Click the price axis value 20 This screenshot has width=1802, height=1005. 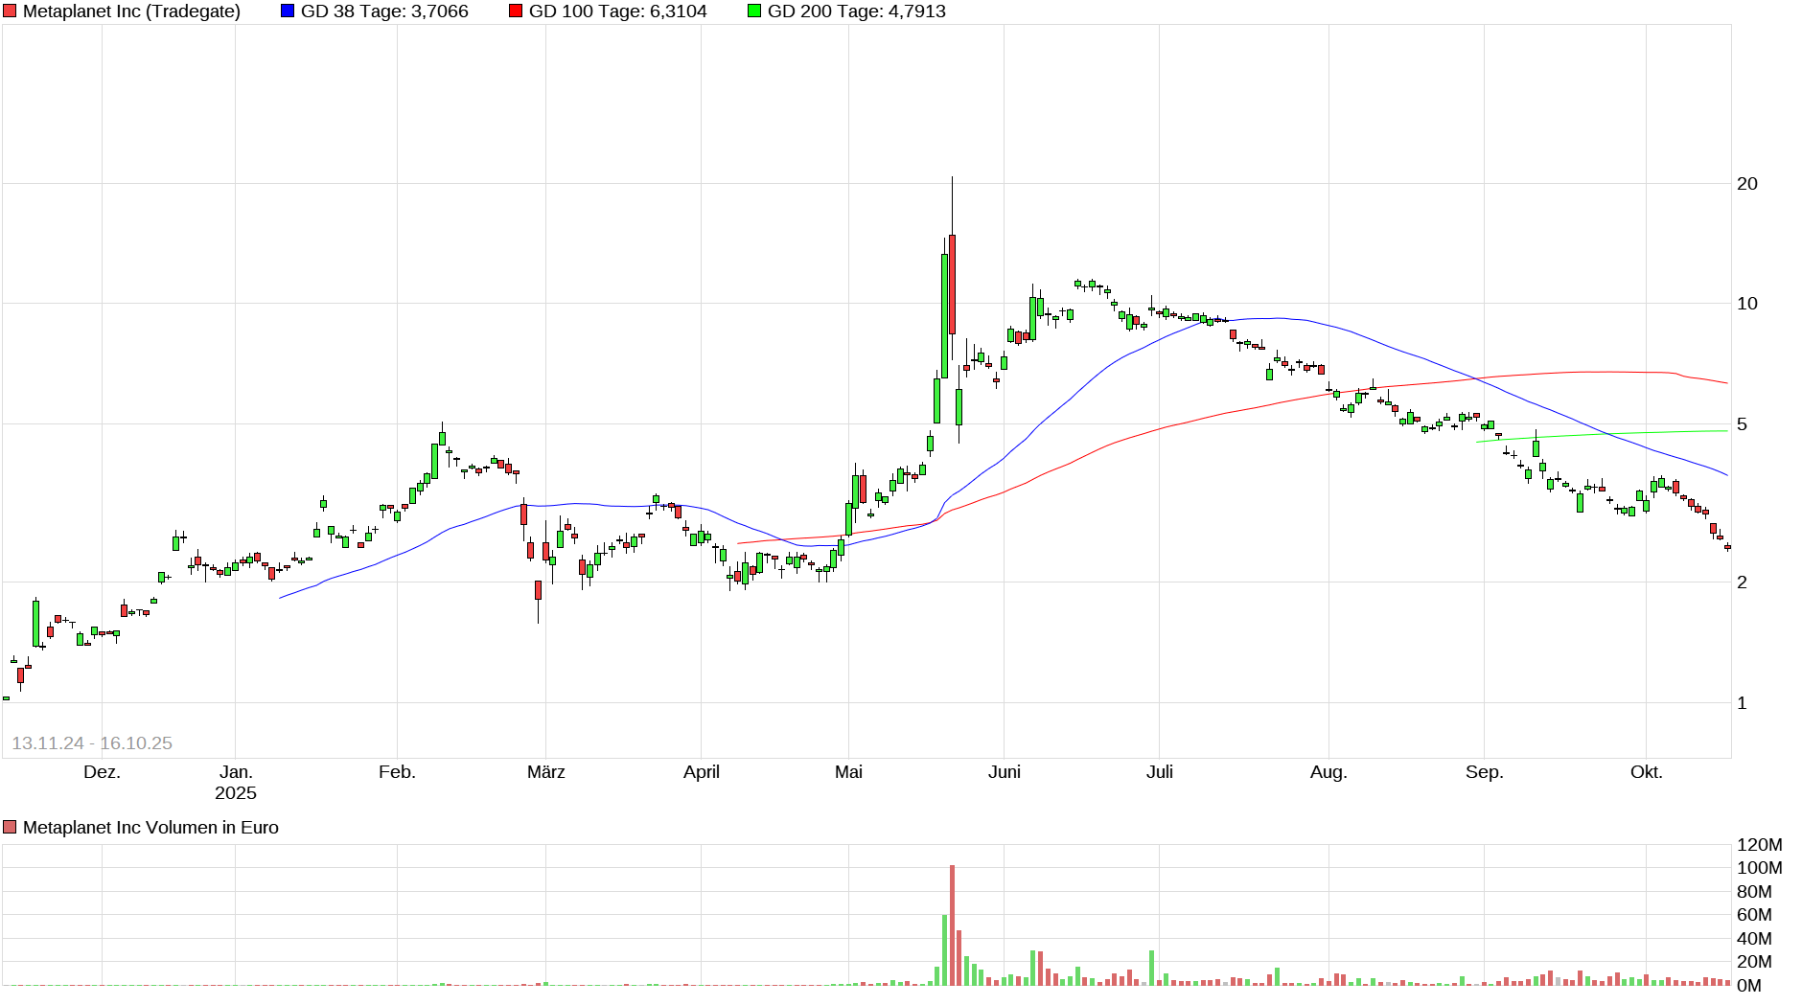pyautogui.click(x=1747, y=184)
